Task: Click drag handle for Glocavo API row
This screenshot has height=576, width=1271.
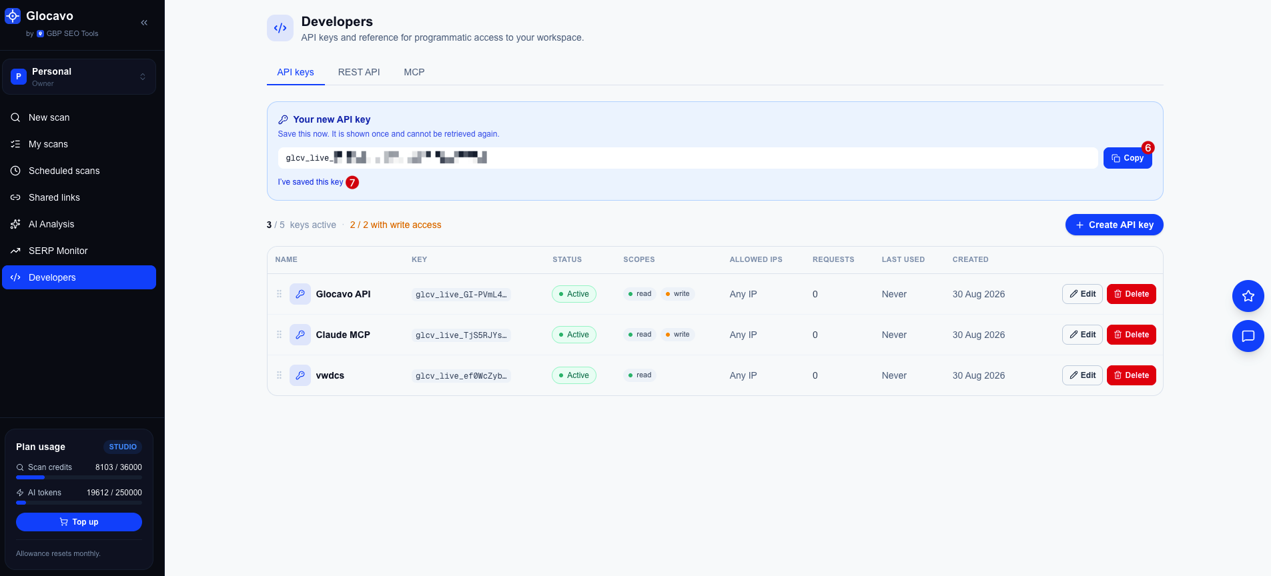Action: click(x=280, y=294)
